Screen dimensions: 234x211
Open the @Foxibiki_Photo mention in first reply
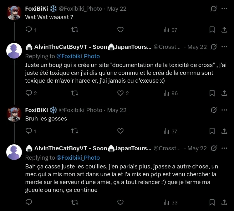78,56
